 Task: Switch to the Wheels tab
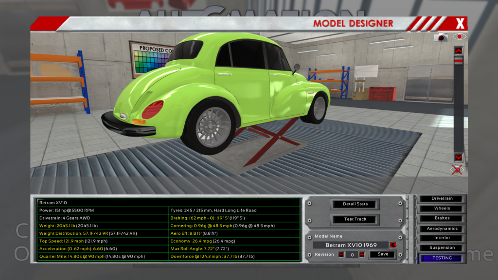442,208
